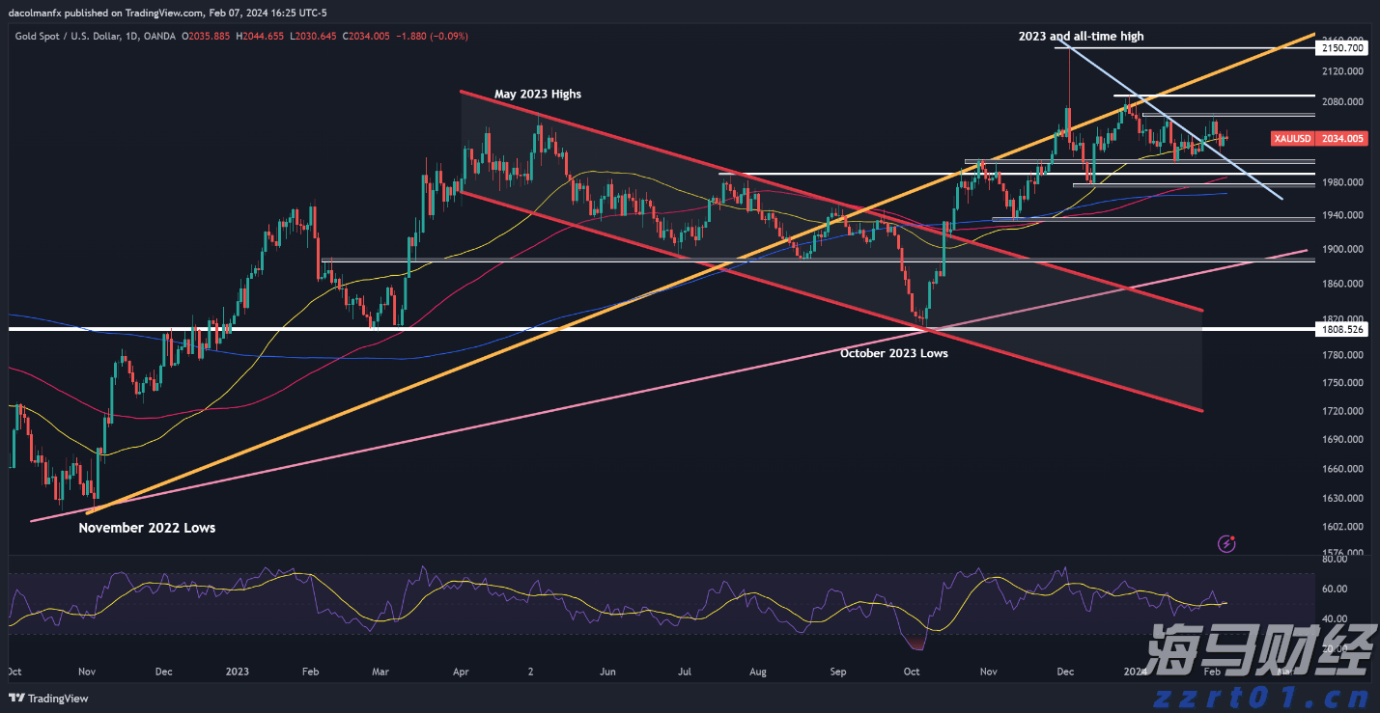This screenshot has height=713, width=1380.
Task: Click the 'November 2022 Lows' annotation
Action: pyautogui.click(x=147, y=528)
